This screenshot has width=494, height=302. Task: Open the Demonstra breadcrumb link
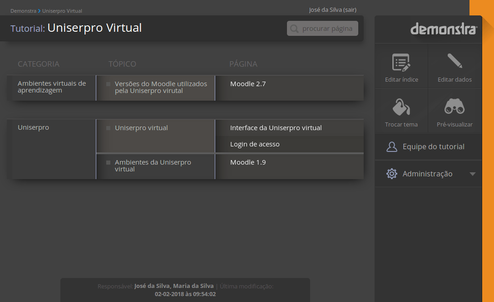(x=23, y=10)
